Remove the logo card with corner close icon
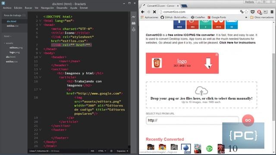The width and height of the screenshot is (276, 155). click(216, 55)
